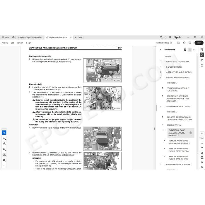Screen dimensions: 205x205
Task: Click the find current bookmark icon
Action: pyautogui.click(x=189, y=50)
